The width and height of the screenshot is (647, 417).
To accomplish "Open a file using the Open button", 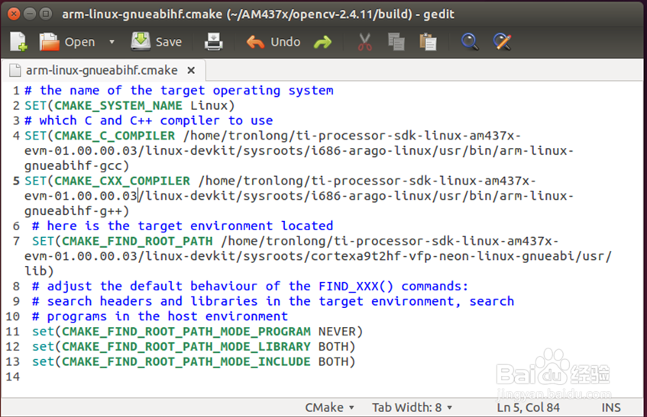I will (67, 42).
